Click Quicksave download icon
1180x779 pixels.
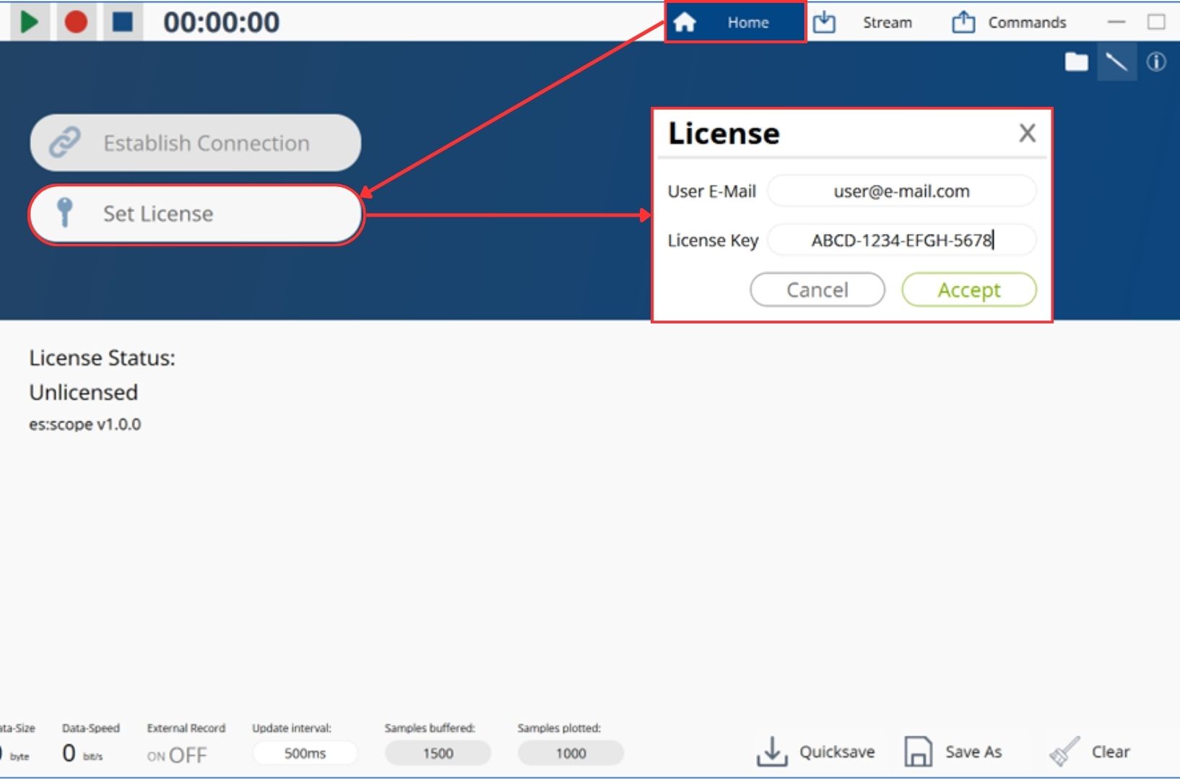(x=772, y=752)
